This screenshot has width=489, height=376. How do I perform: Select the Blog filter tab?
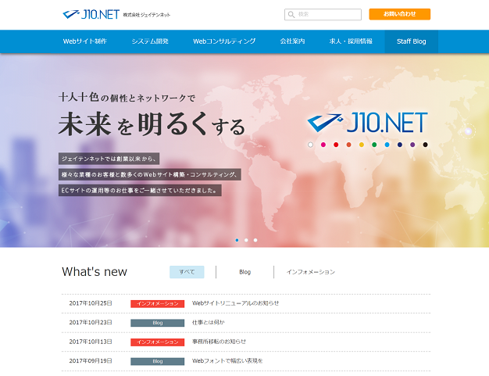click(x=244, y=272)
